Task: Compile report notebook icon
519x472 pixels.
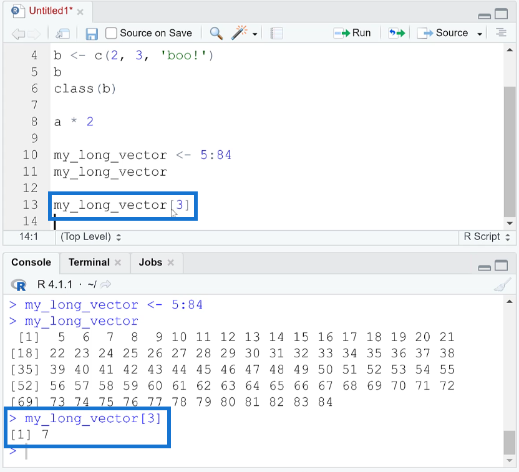Action: click(276, 33)
